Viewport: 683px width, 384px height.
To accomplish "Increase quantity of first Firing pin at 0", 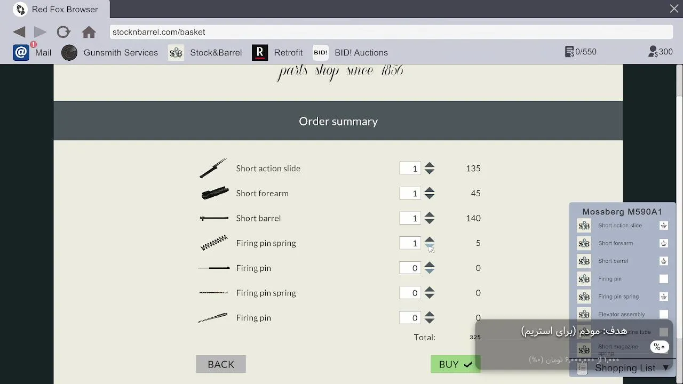I will coord(430,265).
